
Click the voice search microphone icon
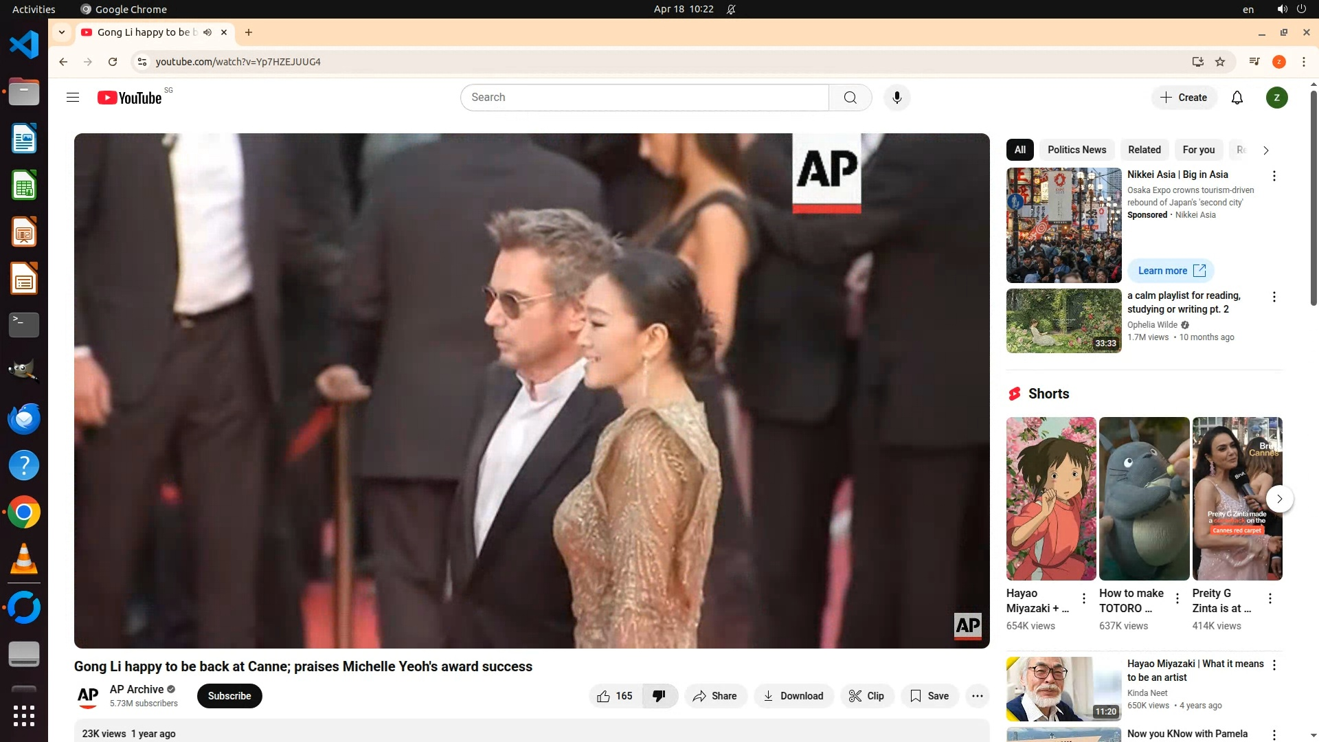coord(897,98)
